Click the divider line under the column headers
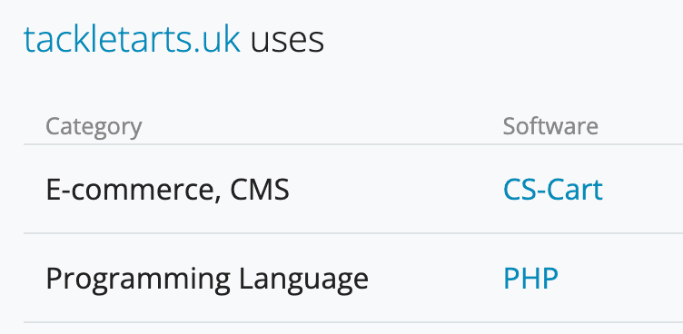 point(353,144)
